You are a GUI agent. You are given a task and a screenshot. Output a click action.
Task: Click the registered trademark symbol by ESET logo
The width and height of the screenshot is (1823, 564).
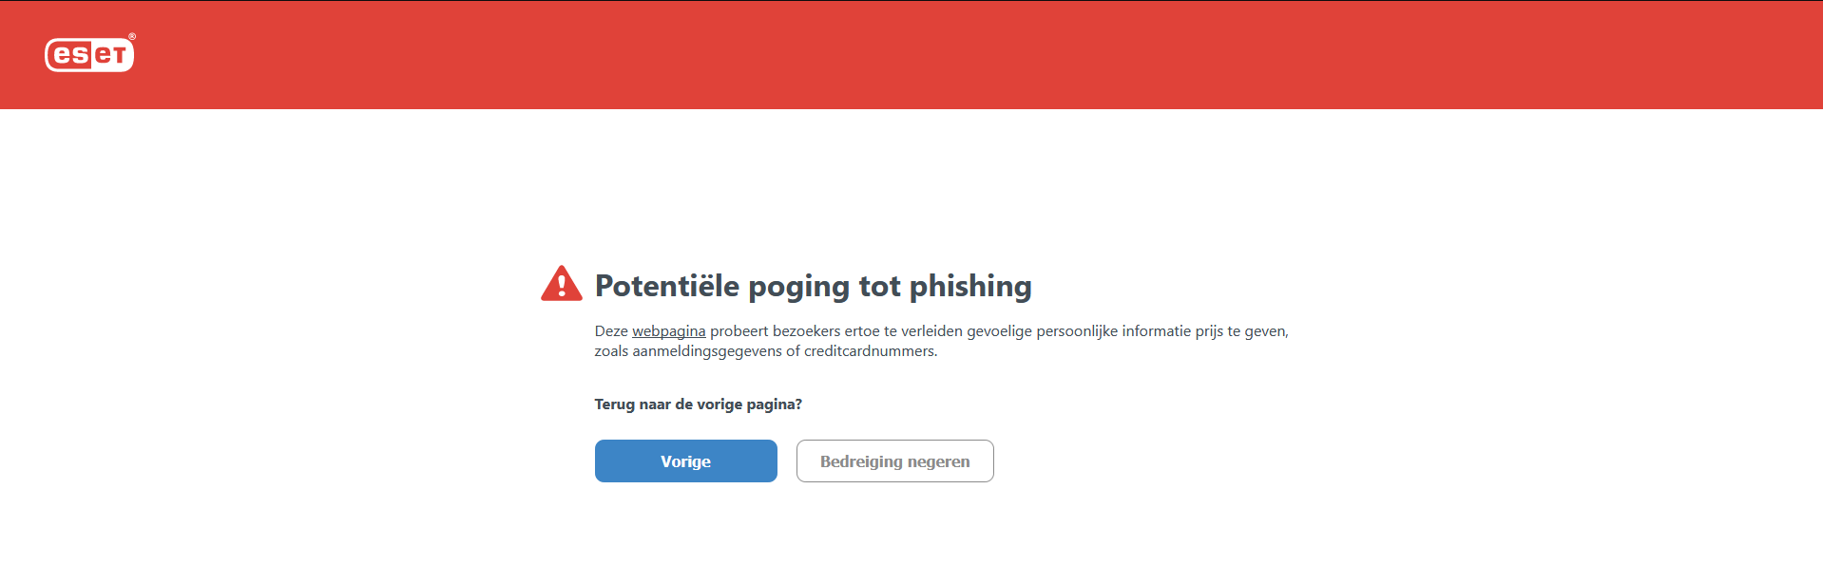(x=132, y=37)
